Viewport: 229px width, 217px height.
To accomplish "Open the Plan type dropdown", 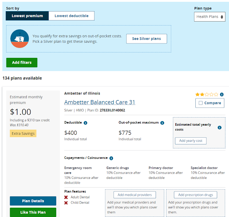I will tap(210, 17).
